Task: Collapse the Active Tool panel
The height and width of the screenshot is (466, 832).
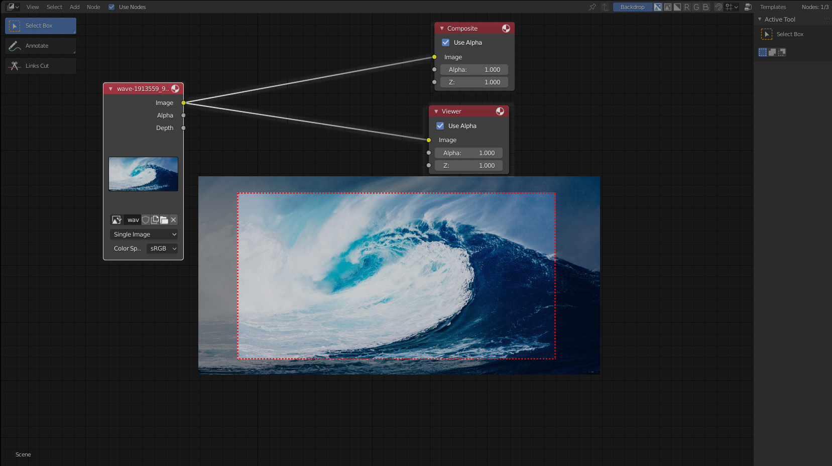Action: pos(760,19)
